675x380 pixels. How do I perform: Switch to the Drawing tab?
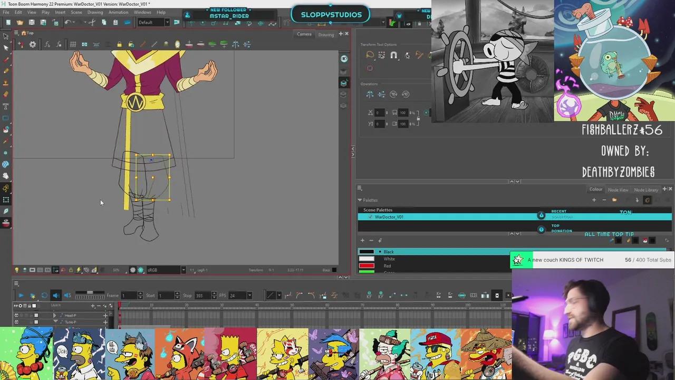tap(326, 34)
